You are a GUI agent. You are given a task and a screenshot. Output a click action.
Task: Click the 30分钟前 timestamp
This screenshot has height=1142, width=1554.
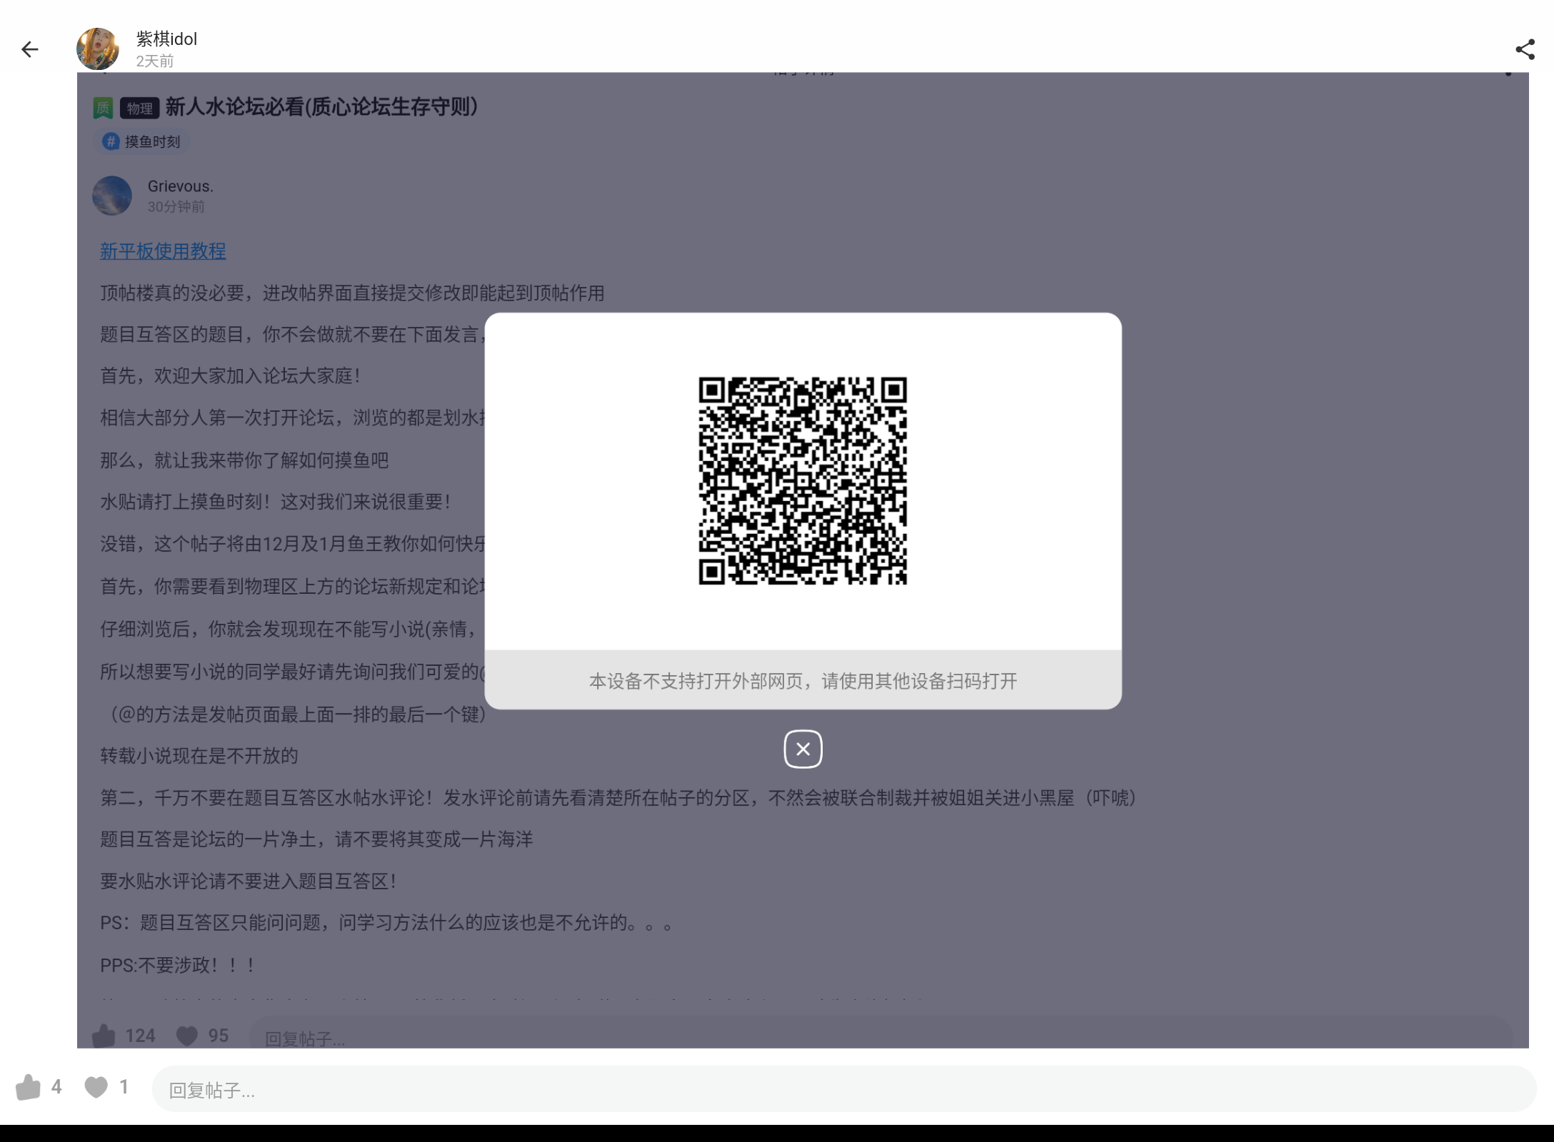(x=176, y=206)
